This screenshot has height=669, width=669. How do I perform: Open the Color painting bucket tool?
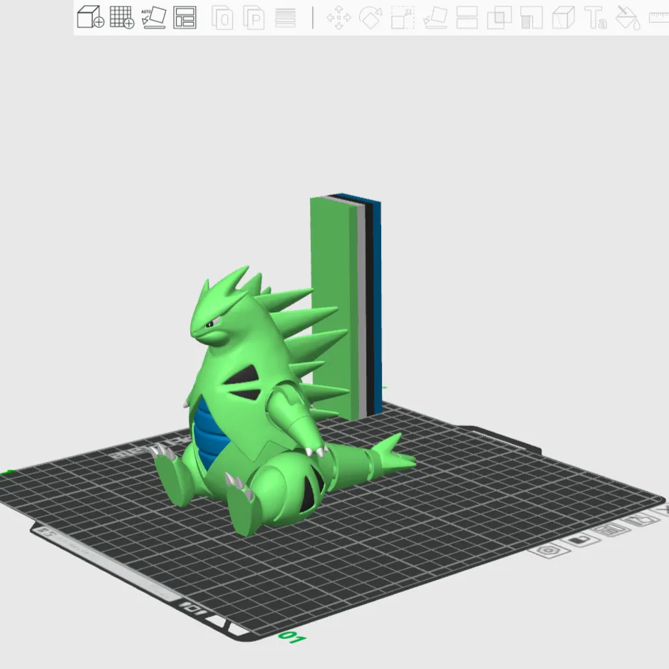tap(628, 18)
